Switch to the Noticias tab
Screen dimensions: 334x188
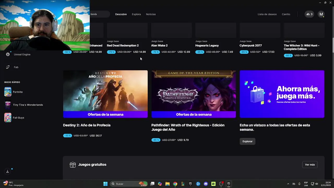click(x=151, y=14)
